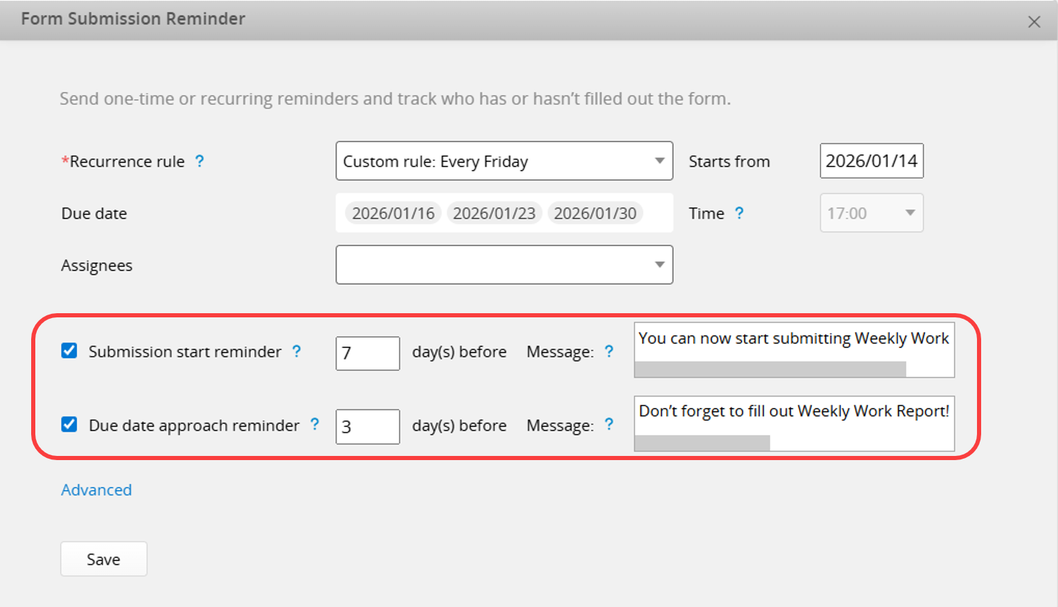Image resolution: width=1058 pixels, height=607 pixels.
Task: Click the Save button
Action: pyautogui.click(x=103, y=559)
